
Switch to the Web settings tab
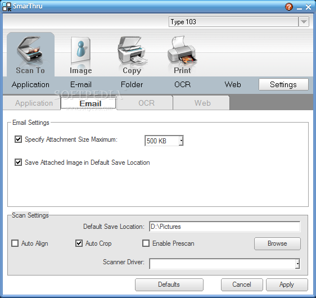tap(201, 103)
